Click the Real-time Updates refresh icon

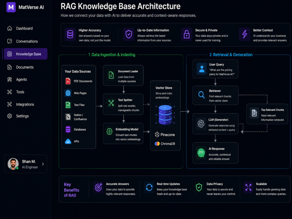pos(149,187)
